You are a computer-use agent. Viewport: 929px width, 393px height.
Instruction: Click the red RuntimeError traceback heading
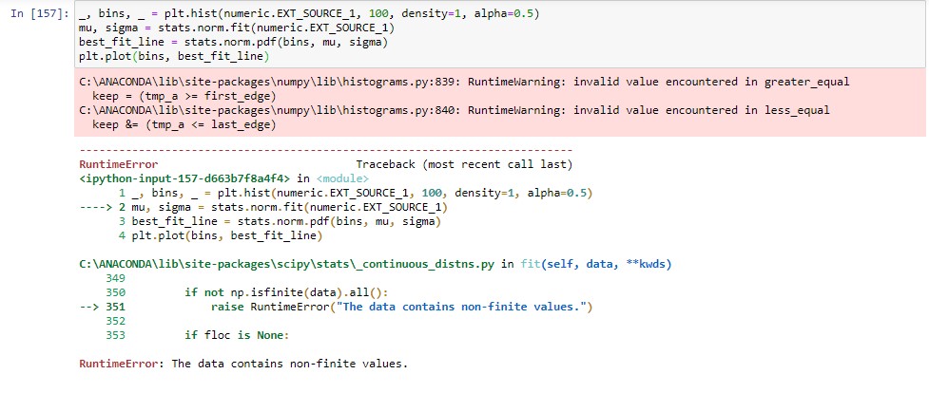(119, 164)
